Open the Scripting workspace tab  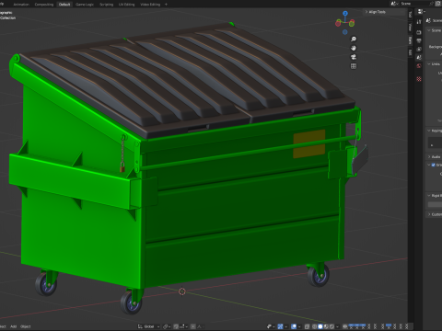107,5
